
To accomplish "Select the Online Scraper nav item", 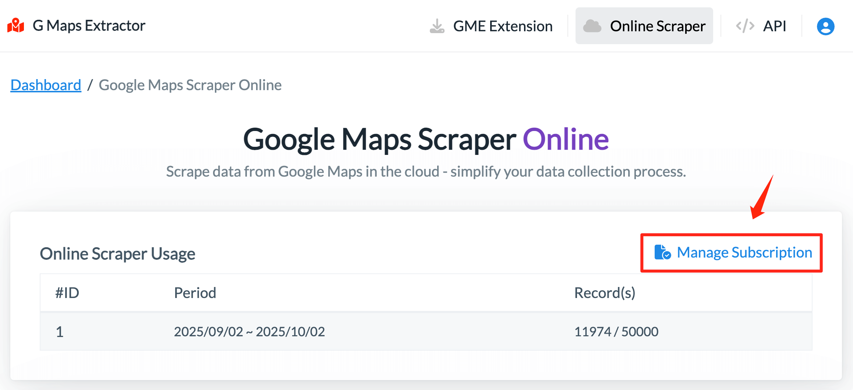I will click(644, 26).
